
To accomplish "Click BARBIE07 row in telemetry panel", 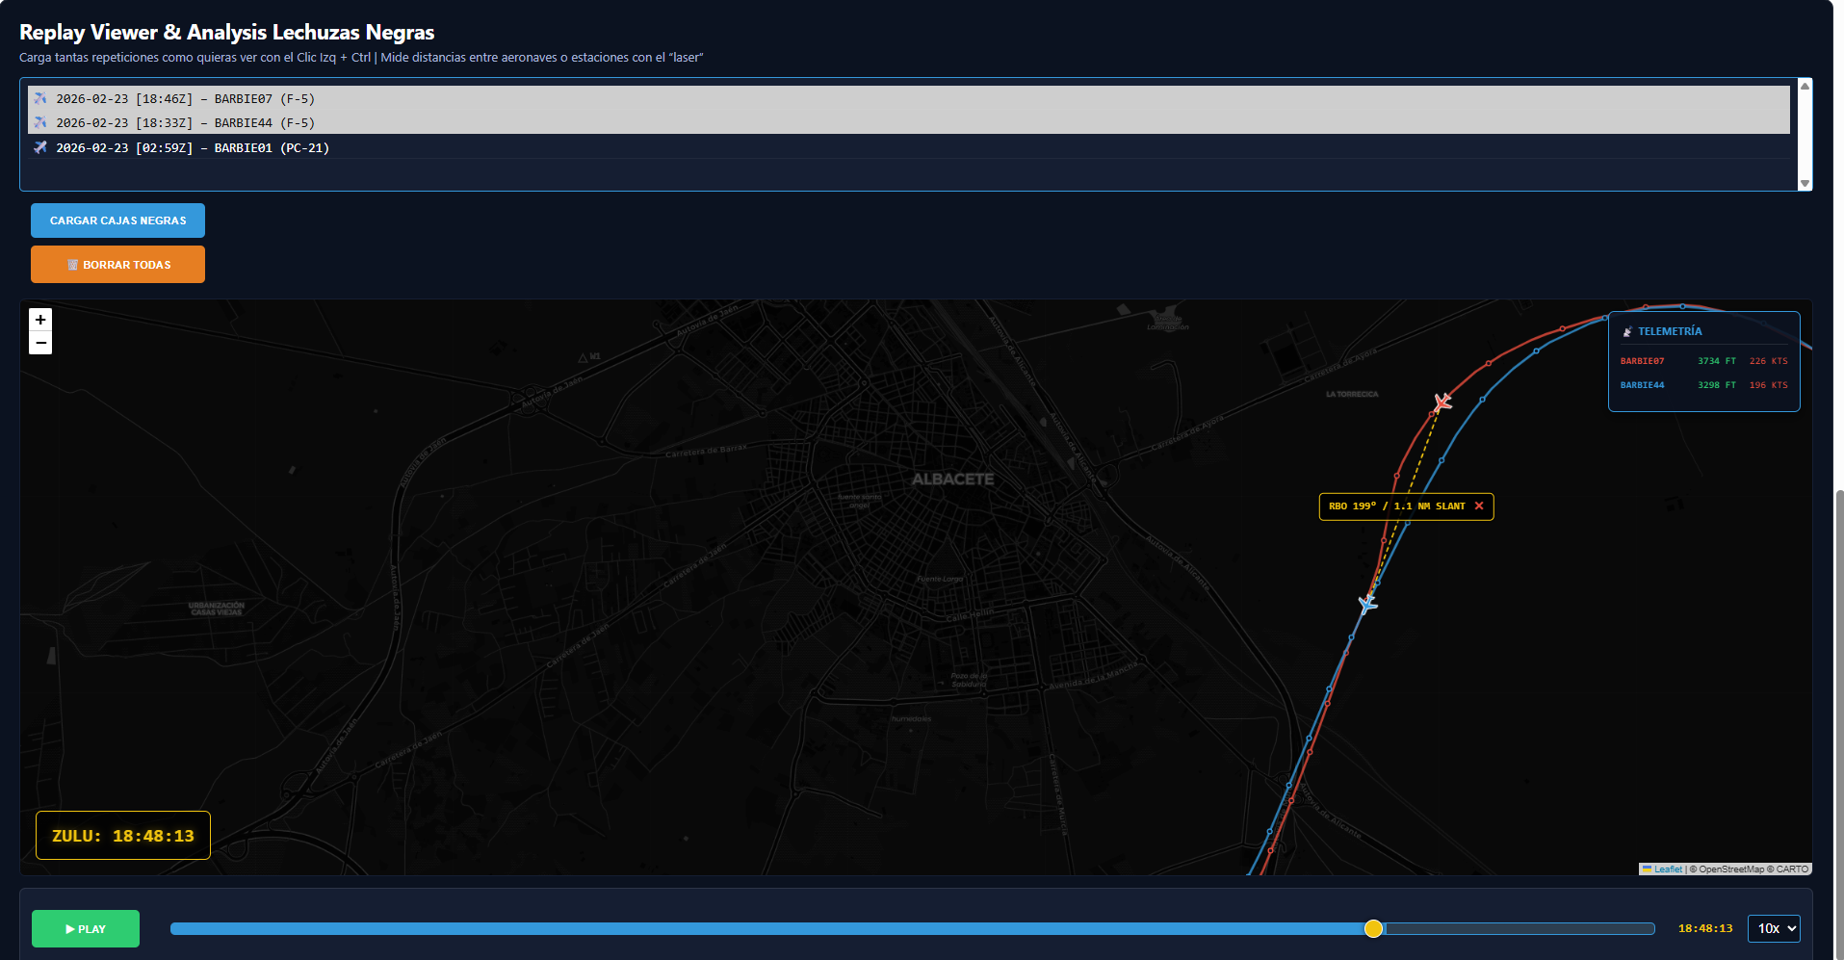I will point(1702,361).
